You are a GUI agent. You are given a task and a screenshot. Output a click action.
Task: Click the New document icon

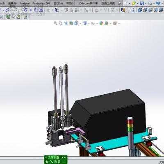(x=125, y=3)
